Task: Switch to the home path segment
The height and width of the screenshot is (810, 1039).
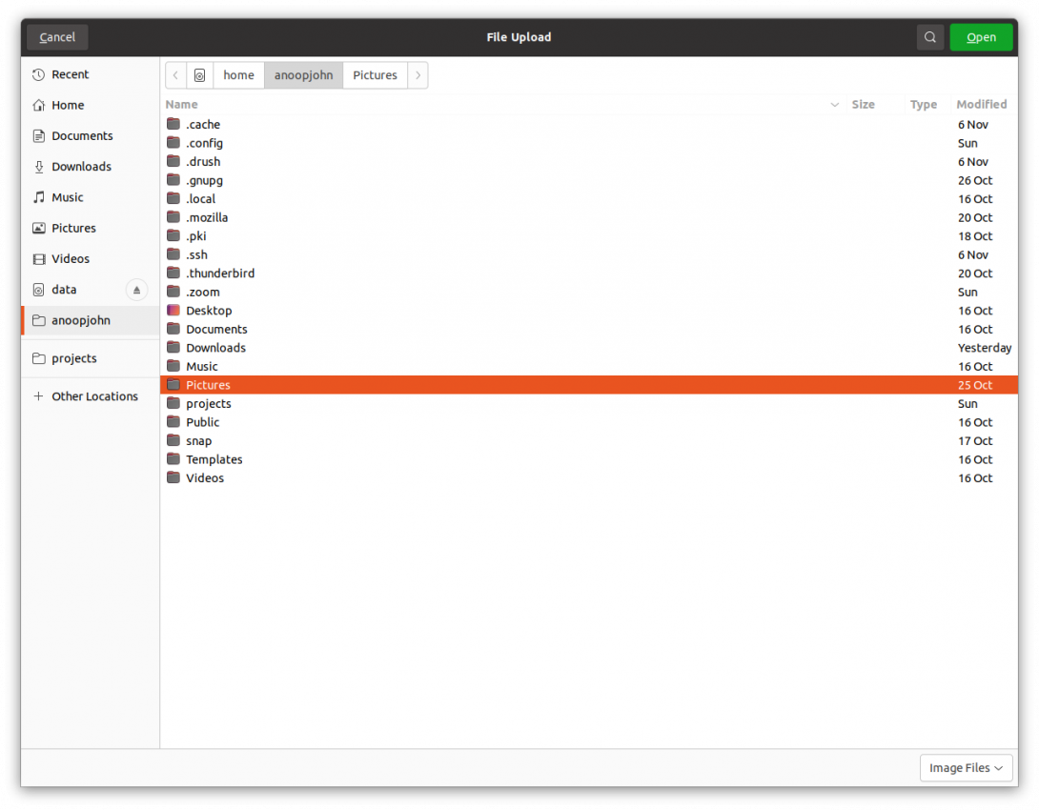Action: point(238,75)
